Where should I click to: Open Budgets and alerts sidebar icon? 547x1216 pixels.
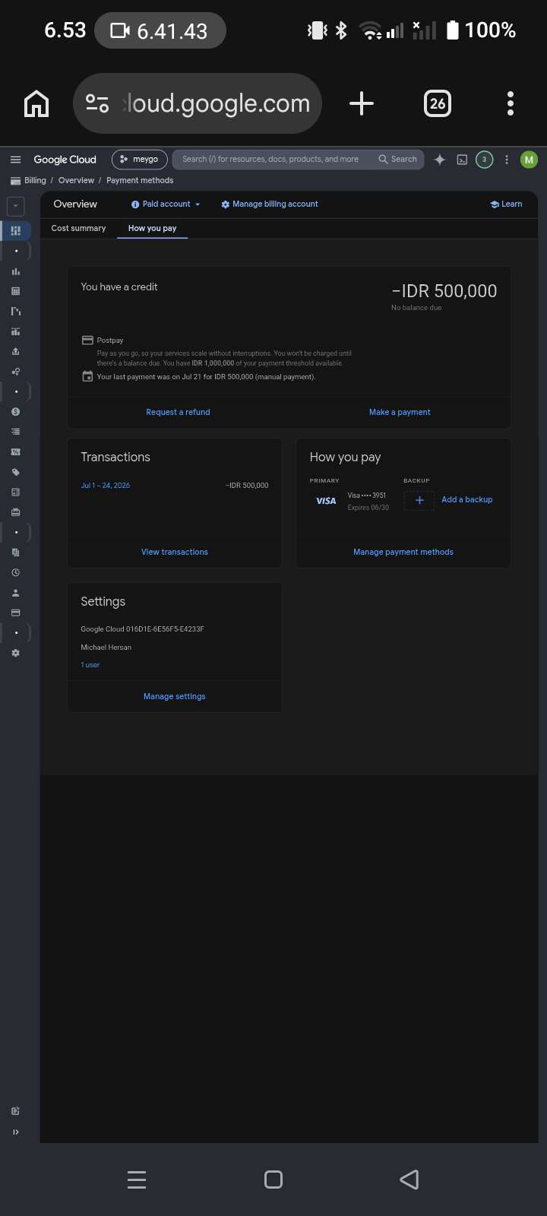pos(16,331)
